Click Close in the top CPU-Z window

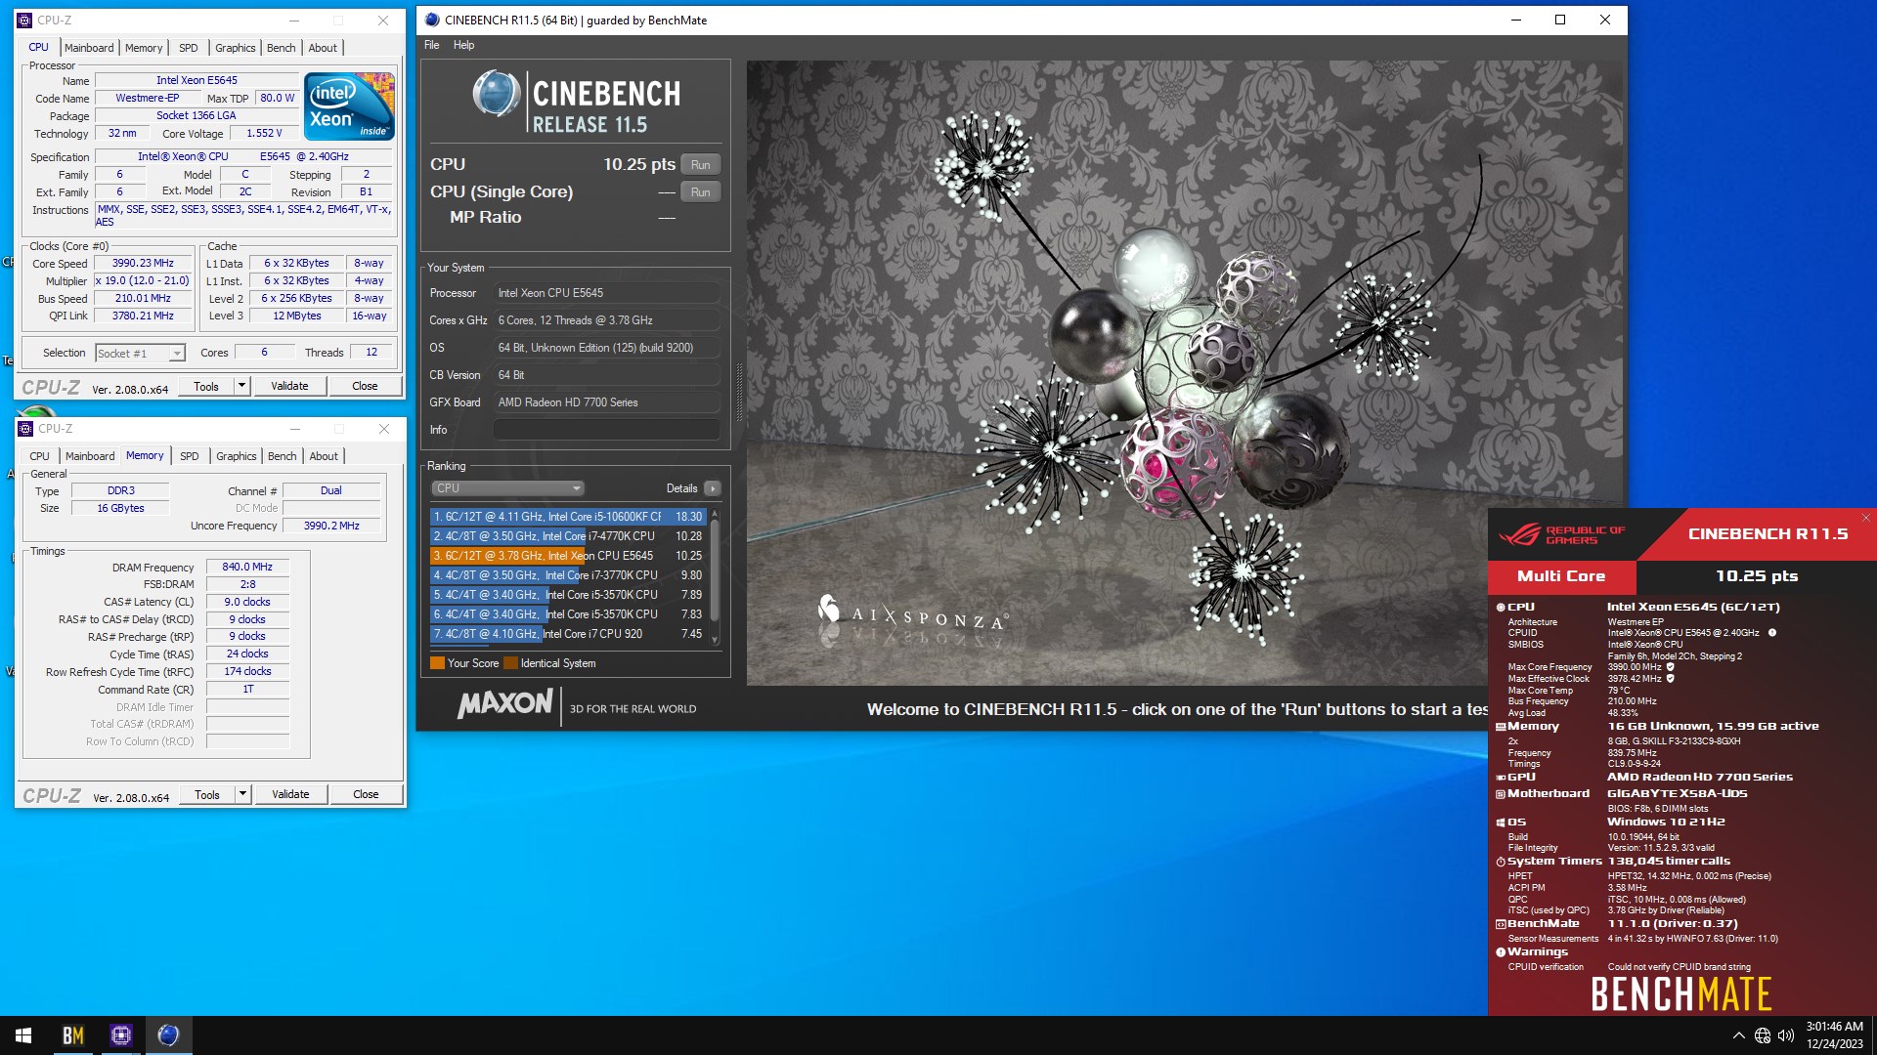click(x=365, y=386)
